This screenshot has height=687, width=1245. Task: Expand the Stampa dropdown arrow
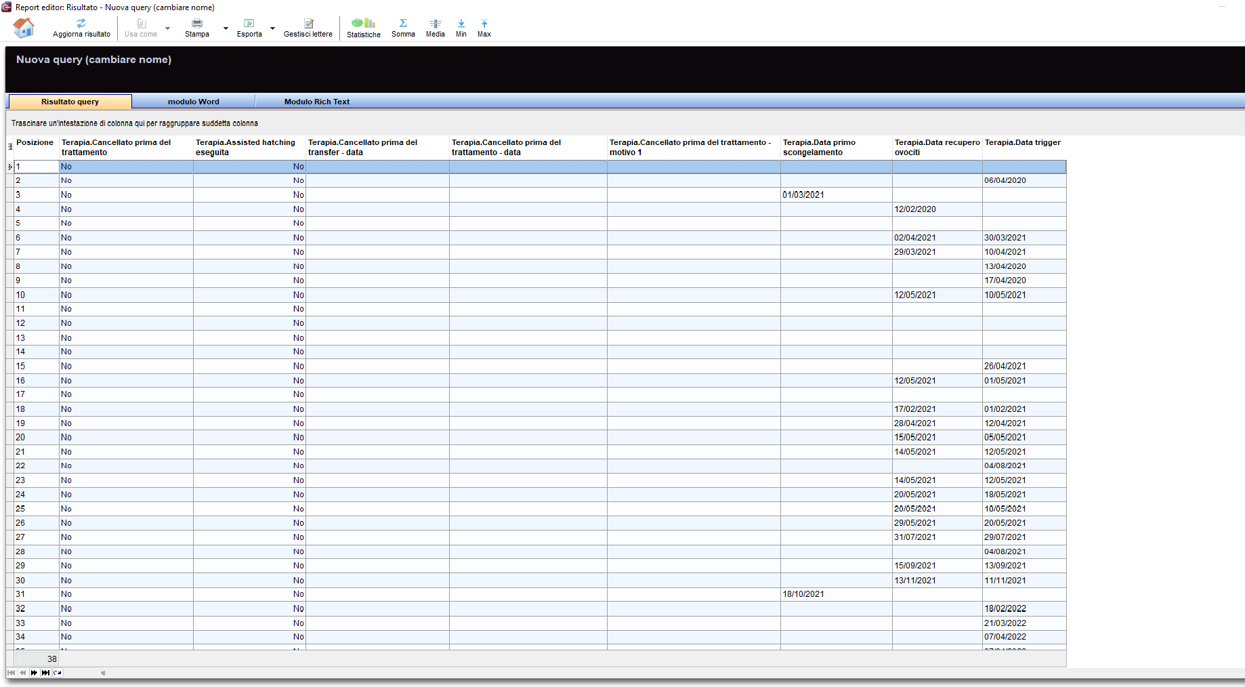click(226, 28)
